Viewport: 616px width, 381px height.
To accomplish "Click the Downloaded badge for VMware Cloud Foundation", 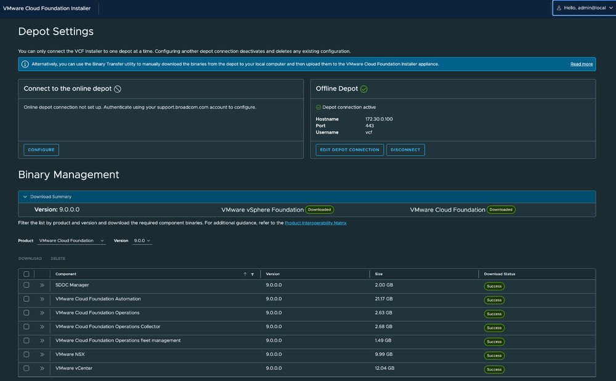I will point(501,210).
